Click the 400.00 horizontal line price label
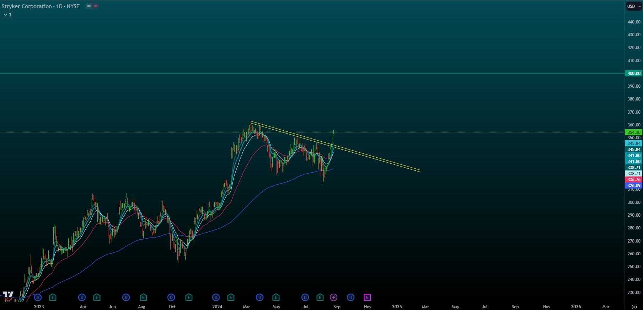This screenshot has width=643, height=310. pos(634,73)
